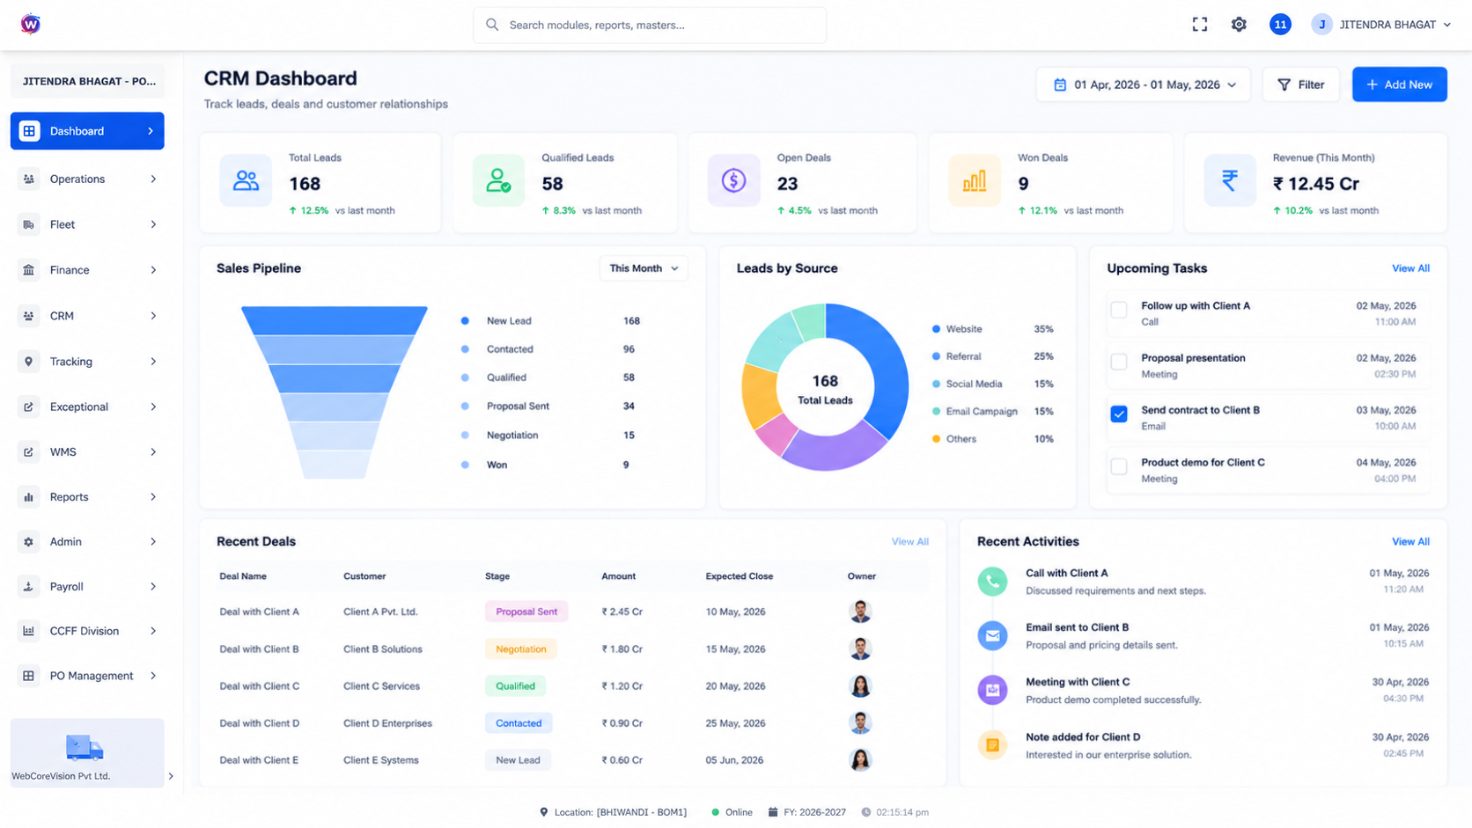The width and height of the screenshot is (1472, 828).
Task: Open the This Month pipeline dropdown
Action: (644, 268)
